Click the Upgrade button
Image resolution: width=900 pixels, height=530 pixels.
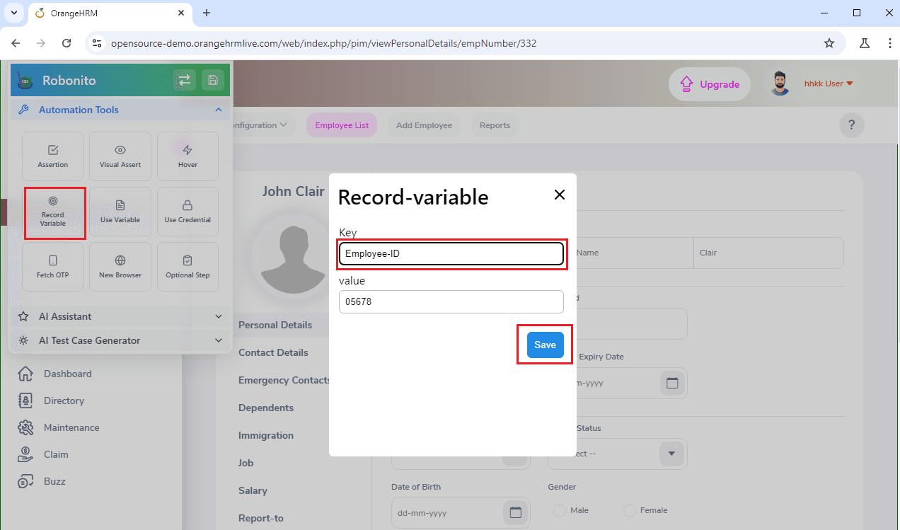[x=709, y=84]
